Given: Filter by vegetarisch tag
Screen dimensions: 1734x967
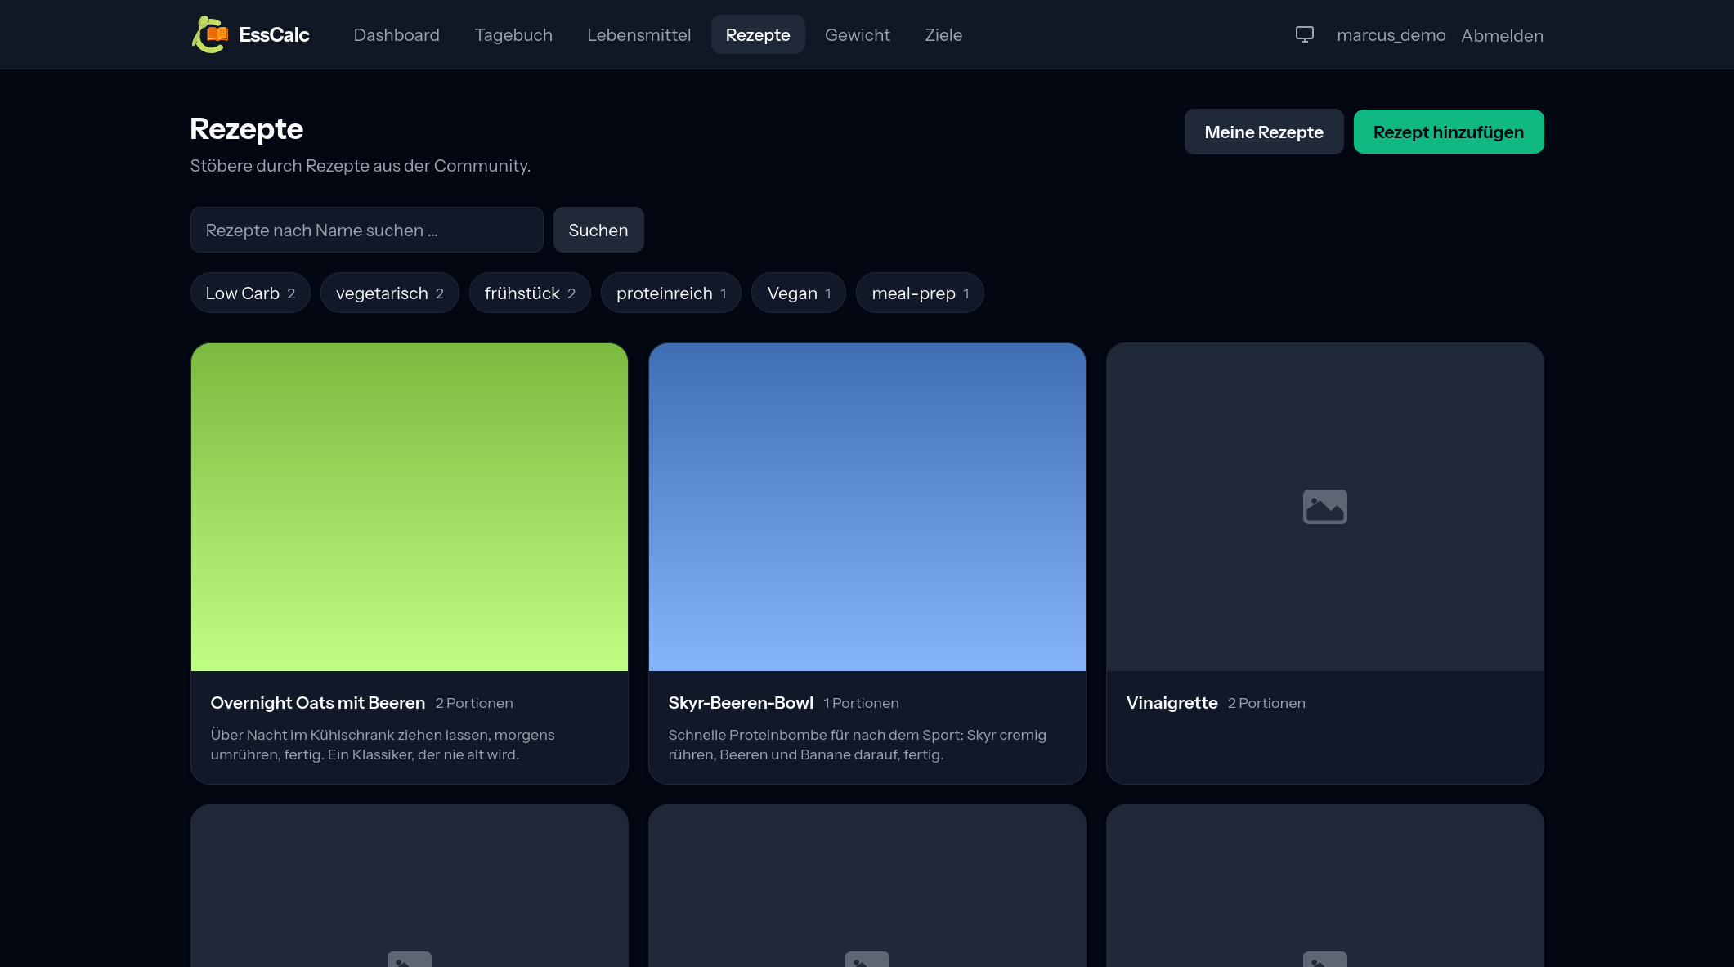Looking at the screenshot, I should click(390, 293).
